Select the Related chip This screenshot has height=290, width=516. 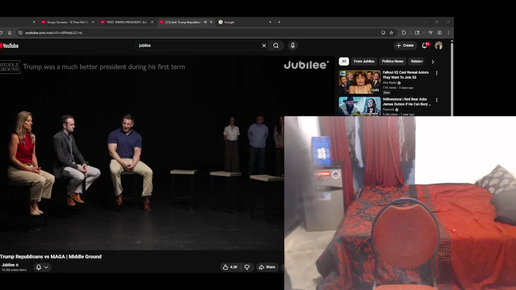click(x=417, y=61)
